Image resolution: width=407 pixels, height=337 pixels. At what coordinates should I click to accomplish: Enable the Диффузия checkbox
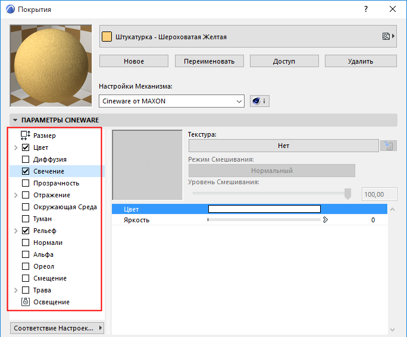pos(26,159)
